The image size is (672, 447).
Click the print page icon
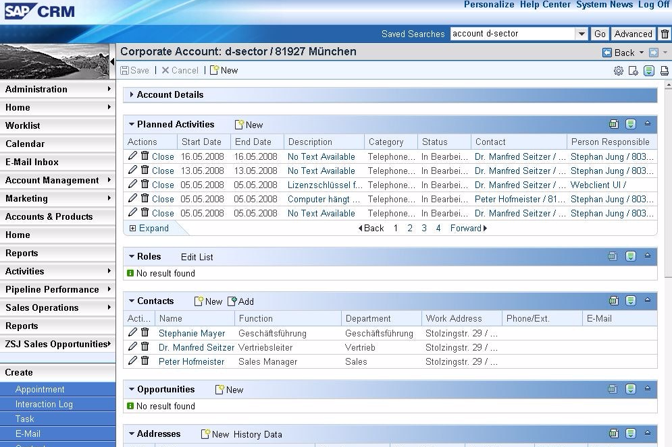664,71
